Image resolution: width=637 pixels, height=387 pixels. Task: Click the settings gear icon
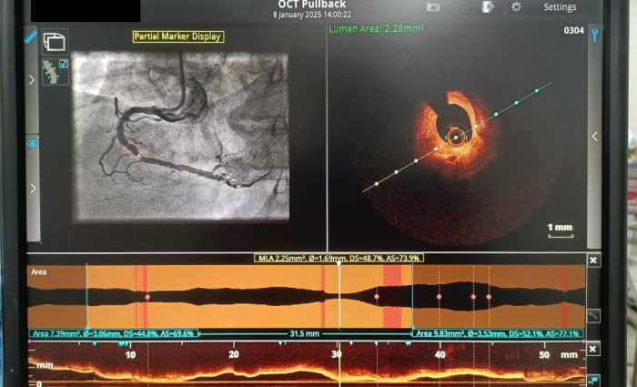click(516, 7)
